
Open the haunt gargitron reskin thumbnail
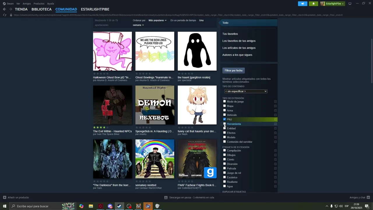click(x=197, y=51)
